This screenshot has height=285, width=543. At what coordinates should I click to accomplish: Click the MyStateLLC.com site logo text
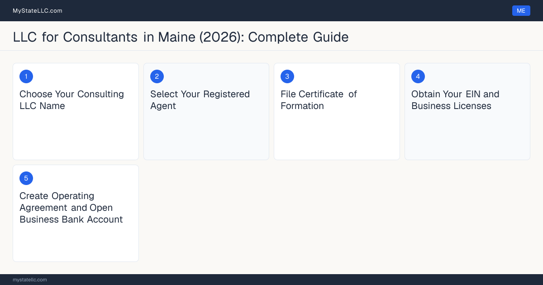(x=38, y=11)
